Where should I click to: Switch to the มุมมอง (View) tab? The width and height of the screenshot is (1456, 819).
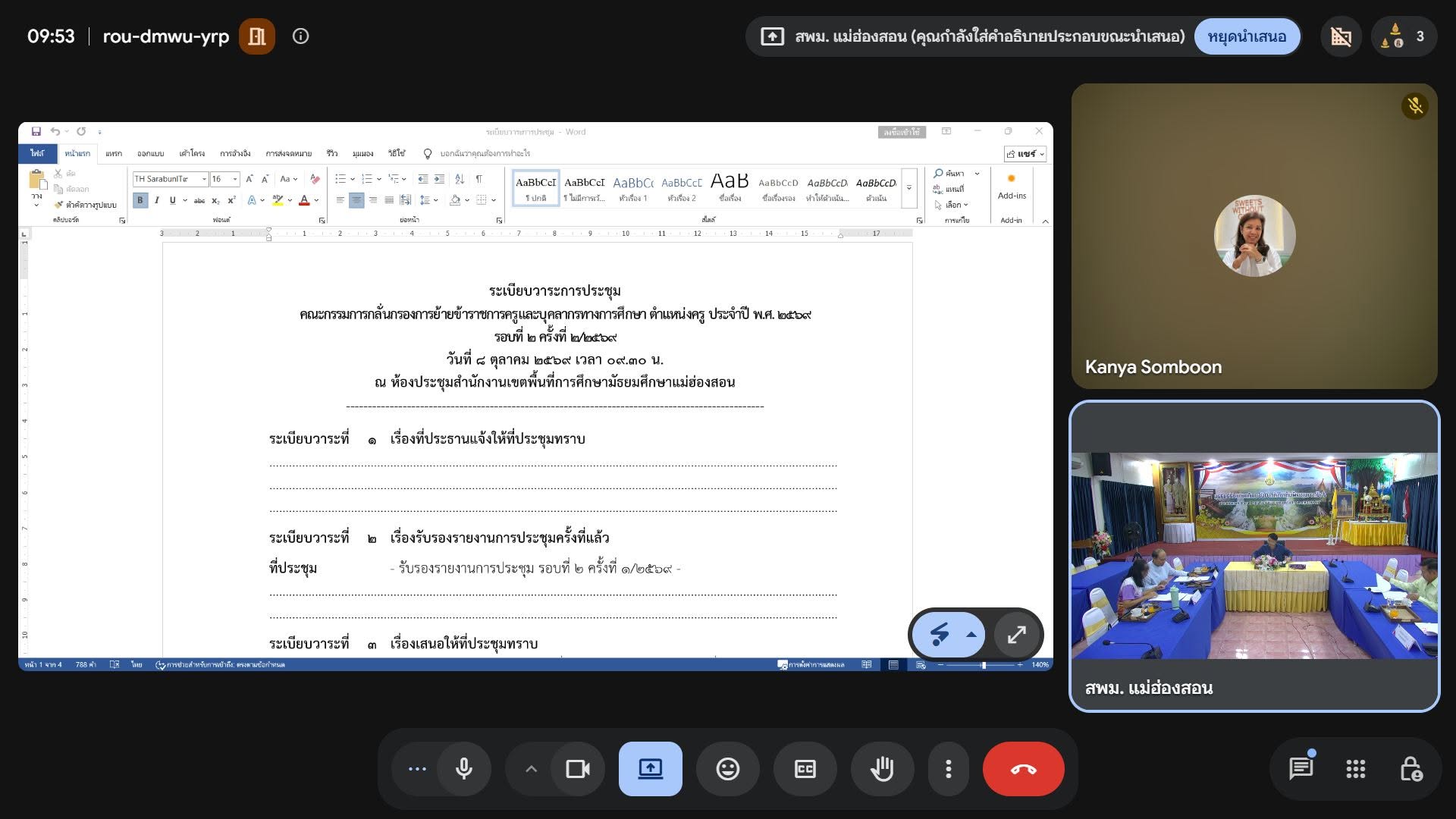coord(362,153)
